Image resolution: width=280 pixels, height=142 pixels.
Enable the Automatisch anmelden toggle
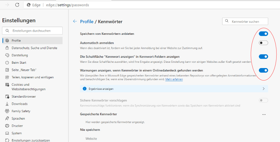[x=263, y=43]
